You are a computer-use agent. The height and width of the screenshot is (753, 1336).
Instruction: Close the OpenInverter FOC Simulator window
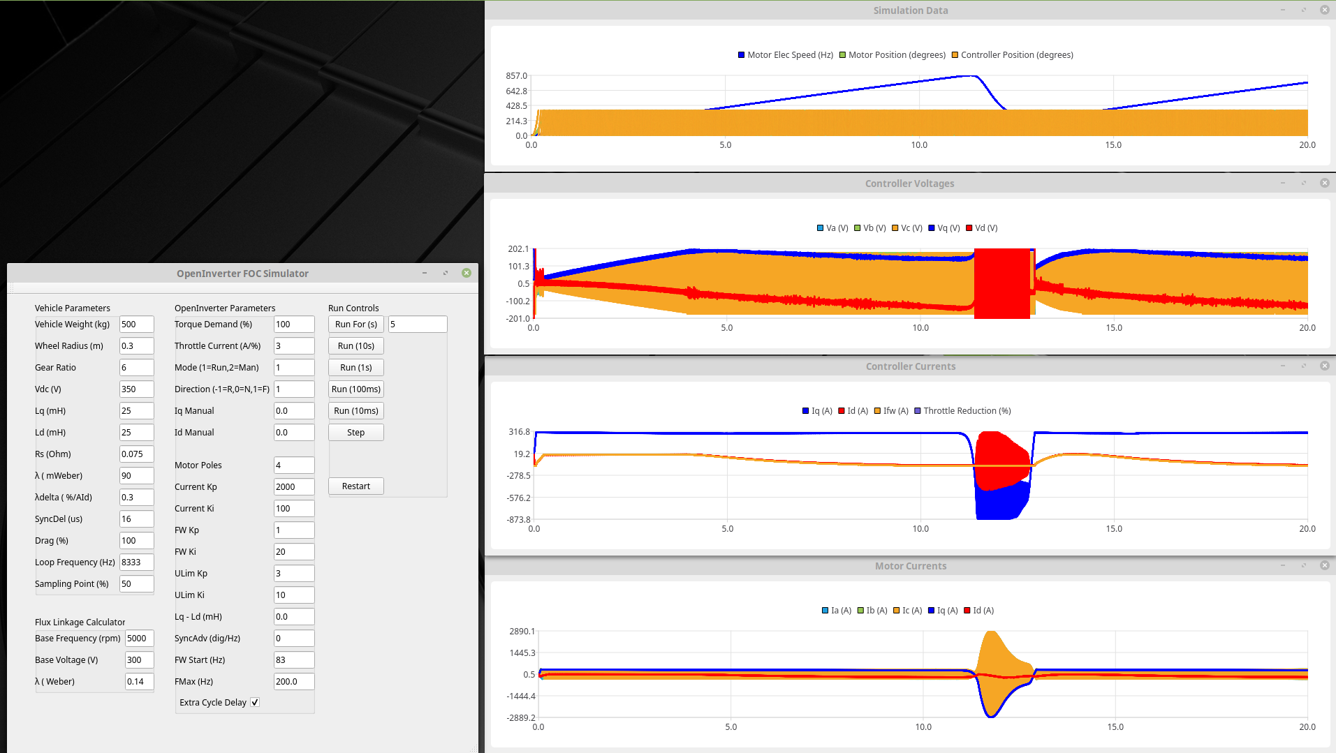467,273
